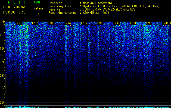Click the date stamp 07.03.09 17:30
This screenshot has height=108, width=171.
tap(14, 12)
